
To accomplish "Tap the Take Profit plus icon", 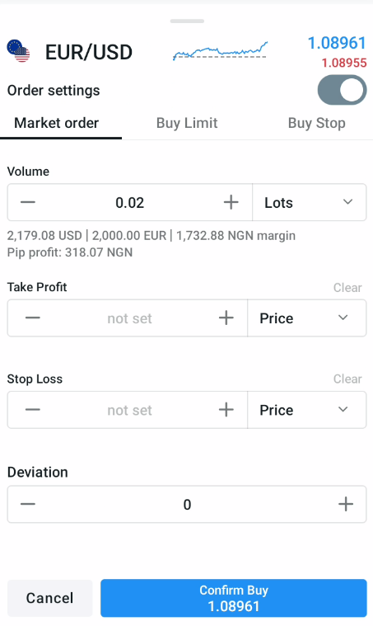I will tap(226, 318).
